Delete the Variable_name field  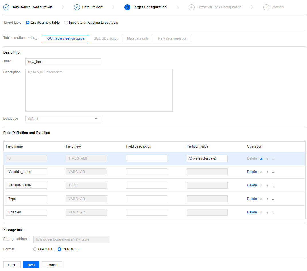pyautogui.click(x=252, y=172)
